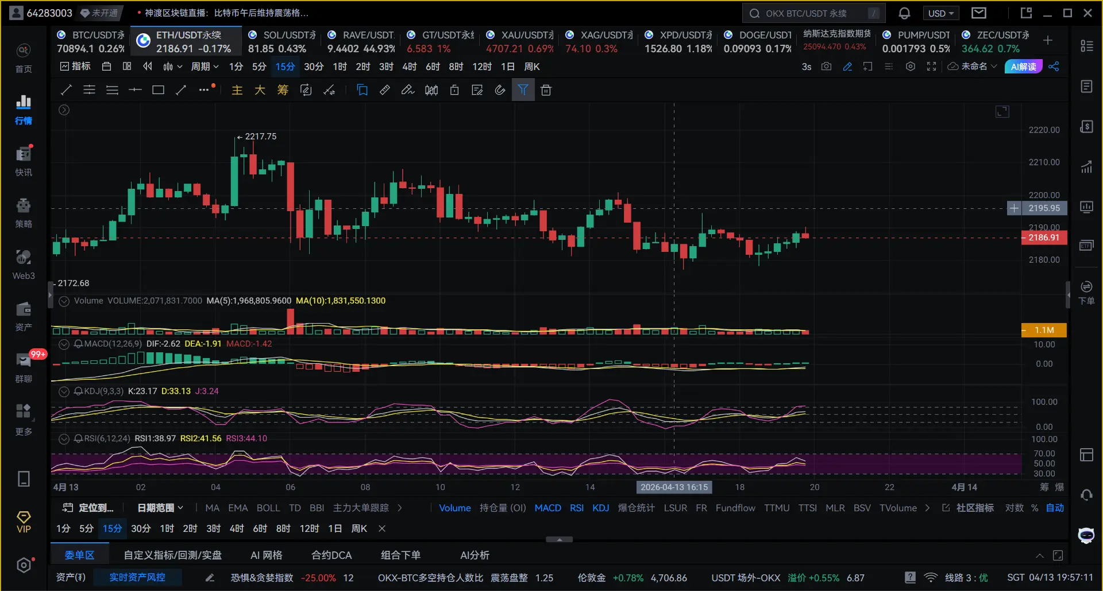Open the VIP diamond icon

click(24, 522)
